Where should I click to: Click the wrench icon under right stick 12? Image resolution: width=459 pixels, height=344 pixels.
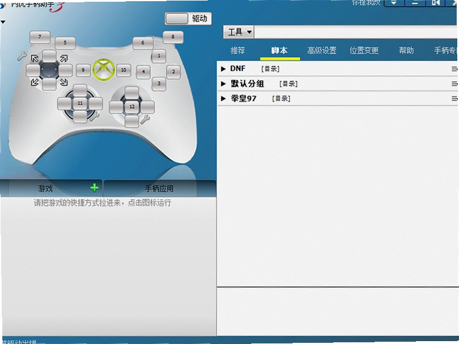pos(145,119)
